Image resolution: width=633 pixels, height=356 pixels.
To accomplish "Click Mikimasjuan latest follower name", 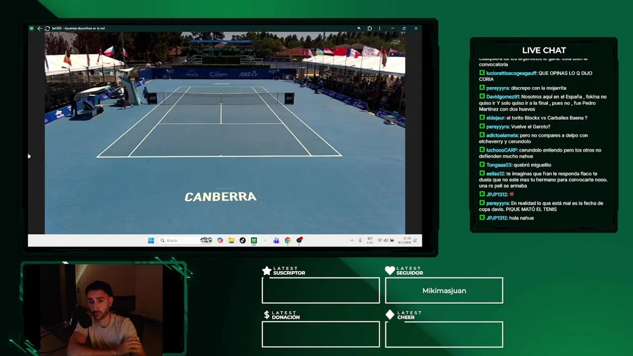I will (444, 291).
